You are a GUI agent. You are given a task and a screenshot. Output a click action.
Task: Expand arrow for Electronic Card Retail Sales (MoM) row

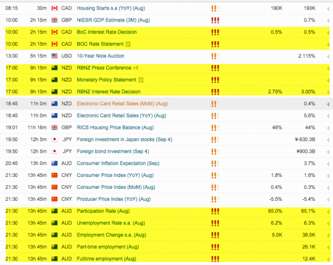point(328,104)
